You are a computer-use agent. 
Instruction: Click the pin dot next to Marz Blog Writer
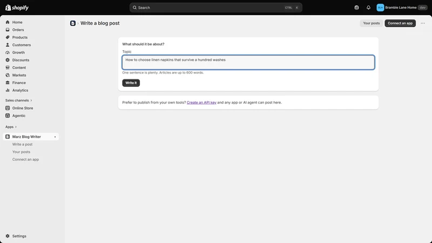point(55,137)
